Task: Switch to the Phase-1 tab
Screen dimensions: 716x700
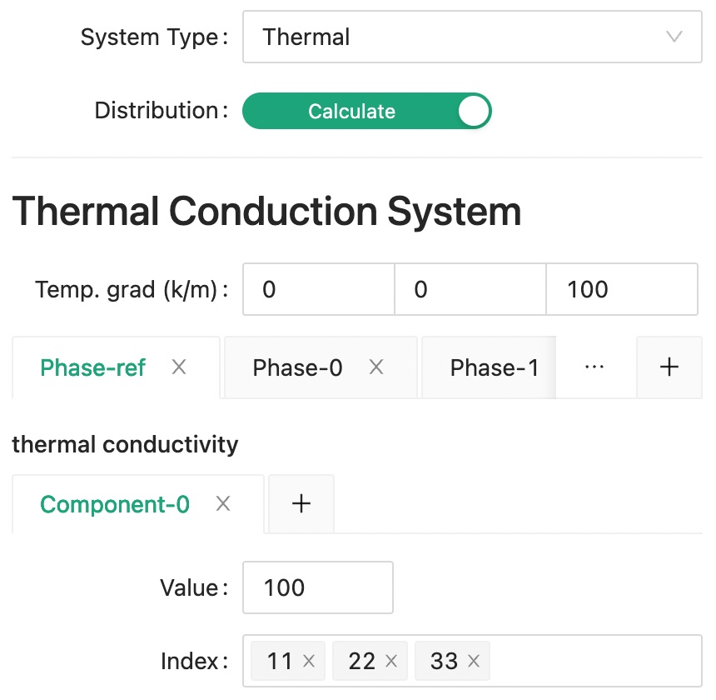Action: pyautogui.click(x=494, y=367)
